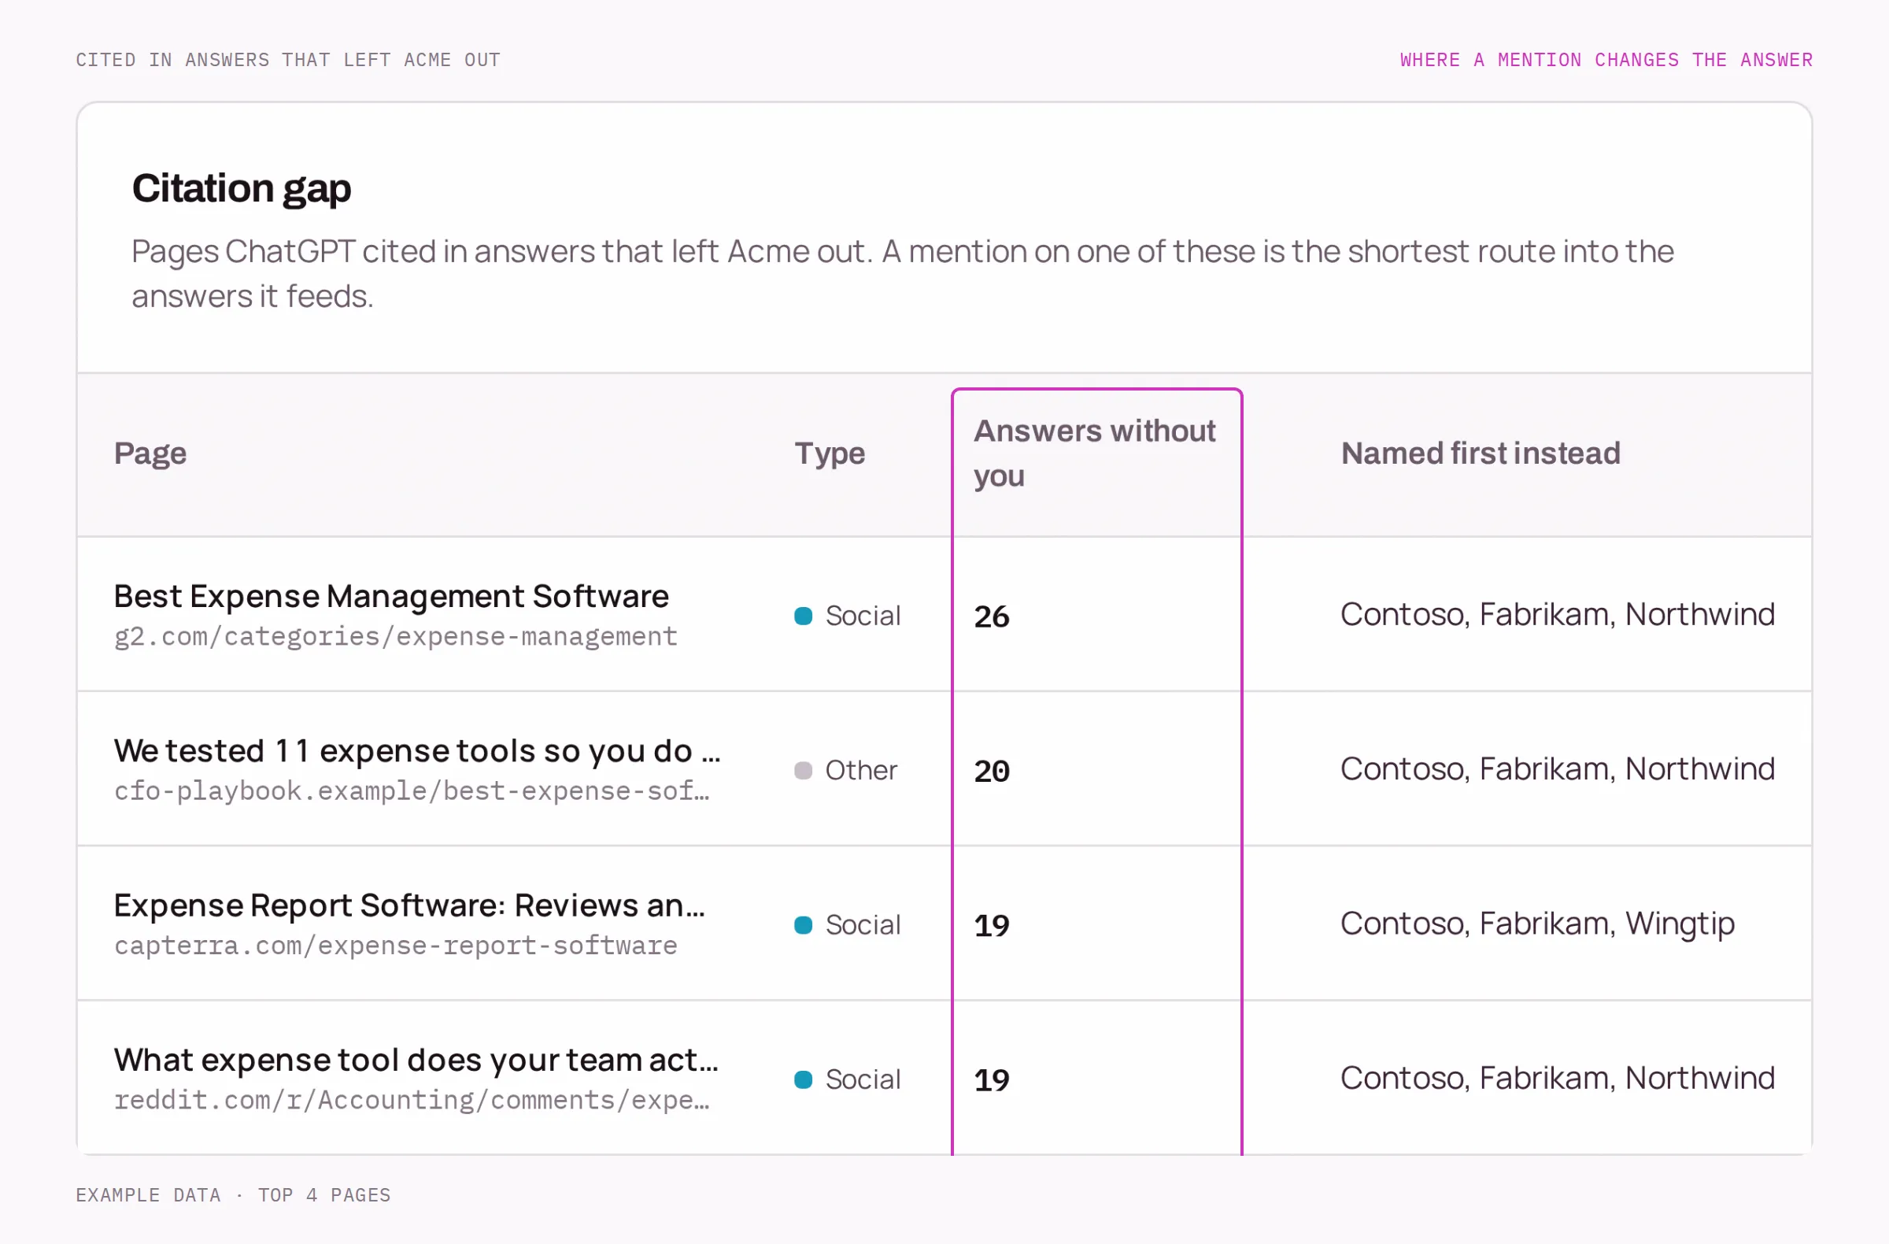
Task: Click the "Type" column header
Action: pyautogui.click(x=830, y=454)
